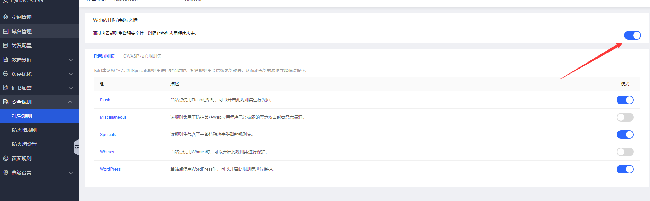Enable the Whmcs rule set toggle
Viewport: 650px width, 201px height.
tap(625, 152)
